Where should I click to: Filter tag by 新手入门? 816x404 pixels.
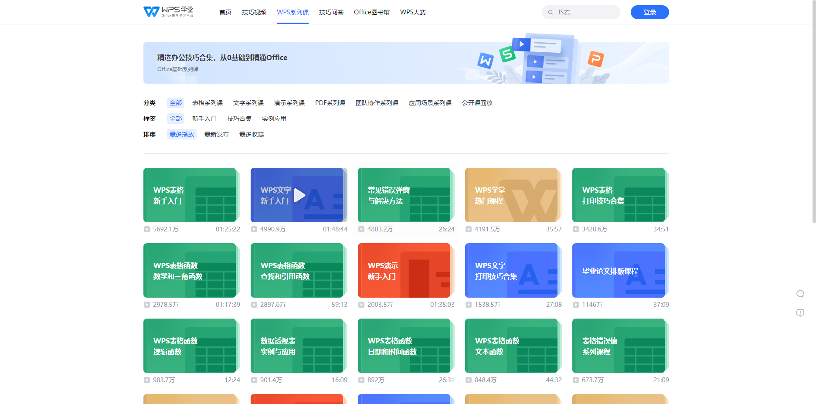[x=204, y=119]
